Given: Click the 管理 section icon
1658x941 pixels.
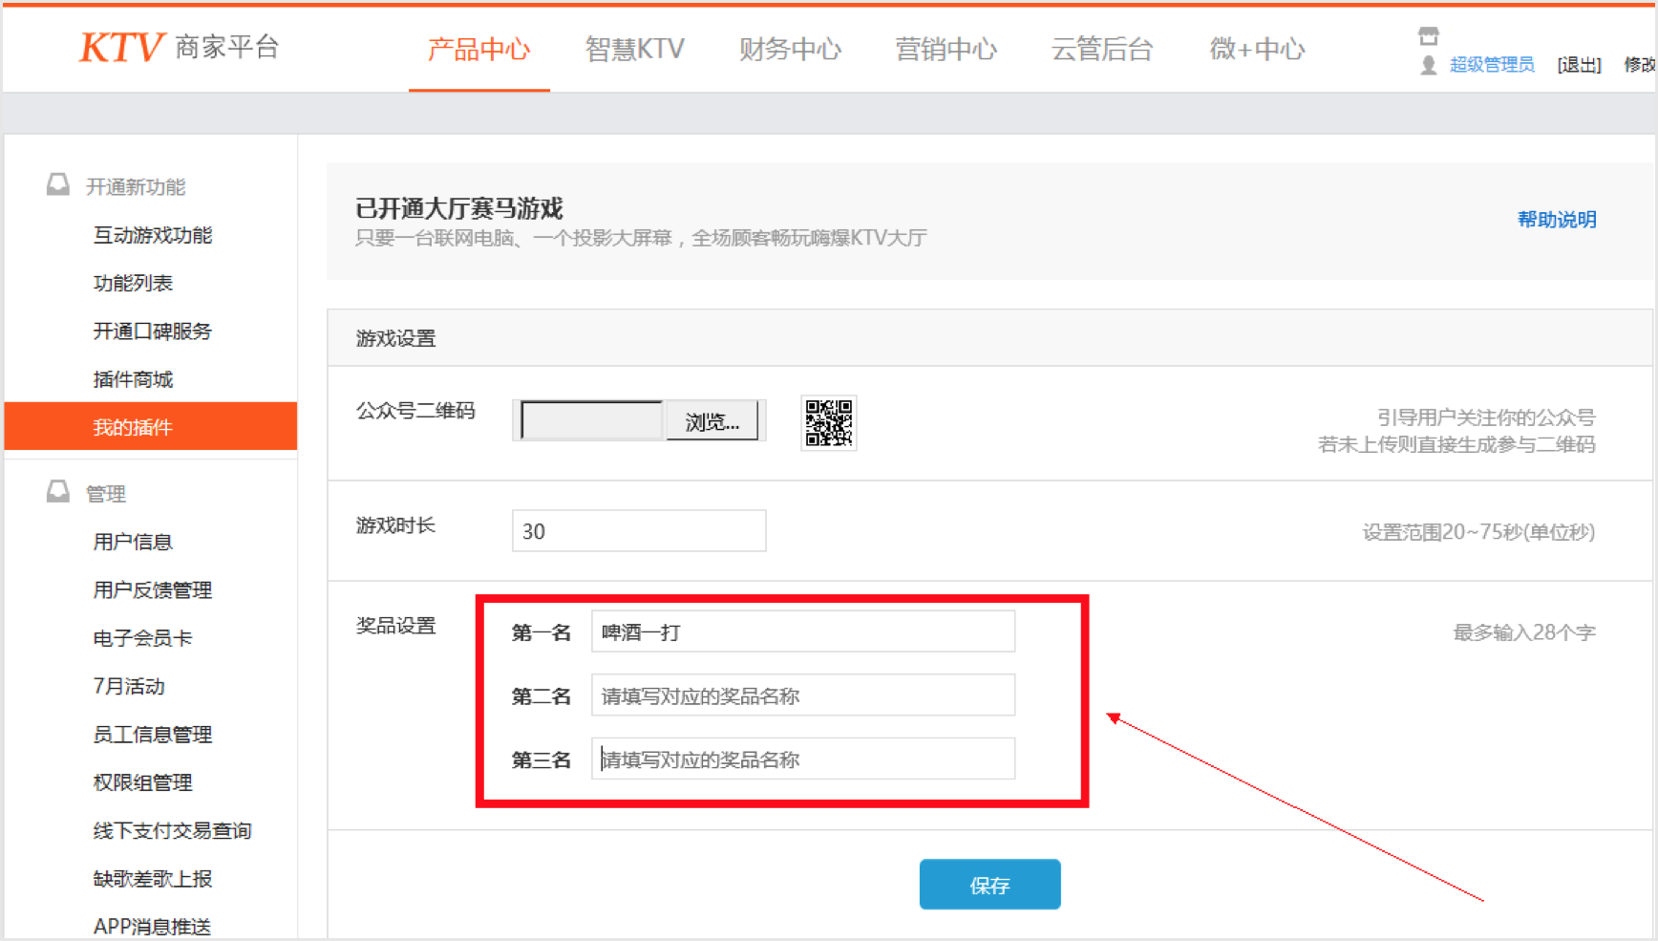Looking at the screenshot, I should [x=58, y=491].
